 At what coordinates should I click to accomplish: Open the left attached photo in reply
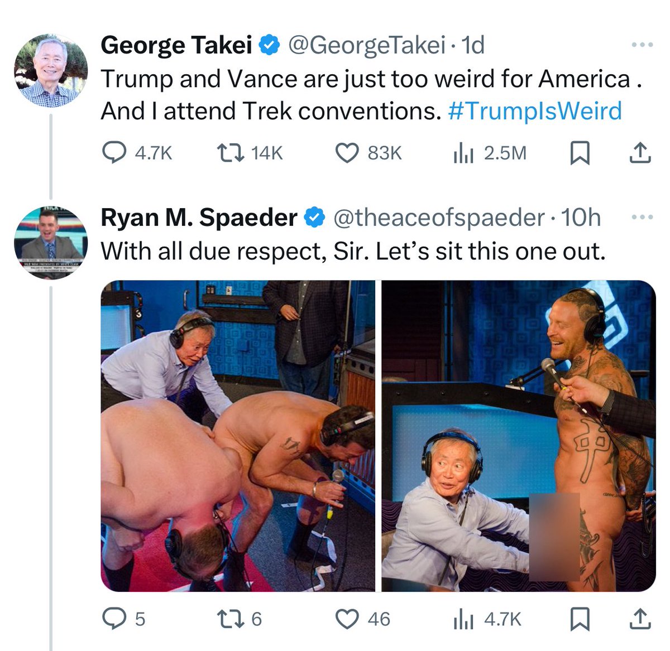(238, 436)
